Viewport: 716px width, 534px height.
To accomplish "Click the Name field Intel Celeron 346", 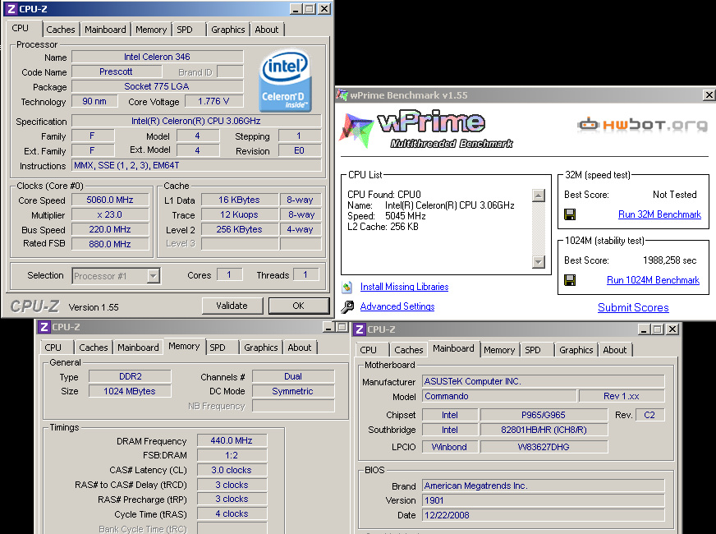I will (157, 57).
